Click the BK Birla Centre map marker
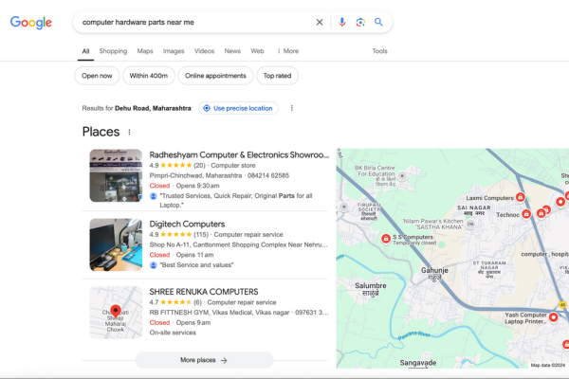 (402, 176)
